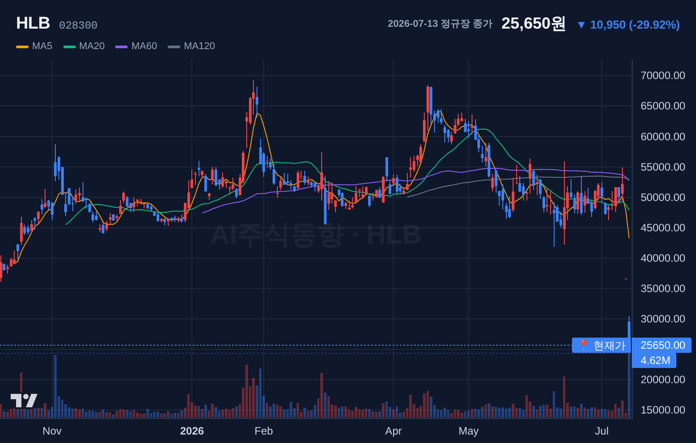Click the TradingView logo icon
Screen dimensions: 696x443
click(x=24, y=401)
